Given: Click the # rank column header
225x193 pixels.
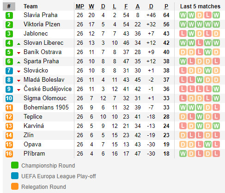Looking at the screenshot, I should (x=9, y=6).
